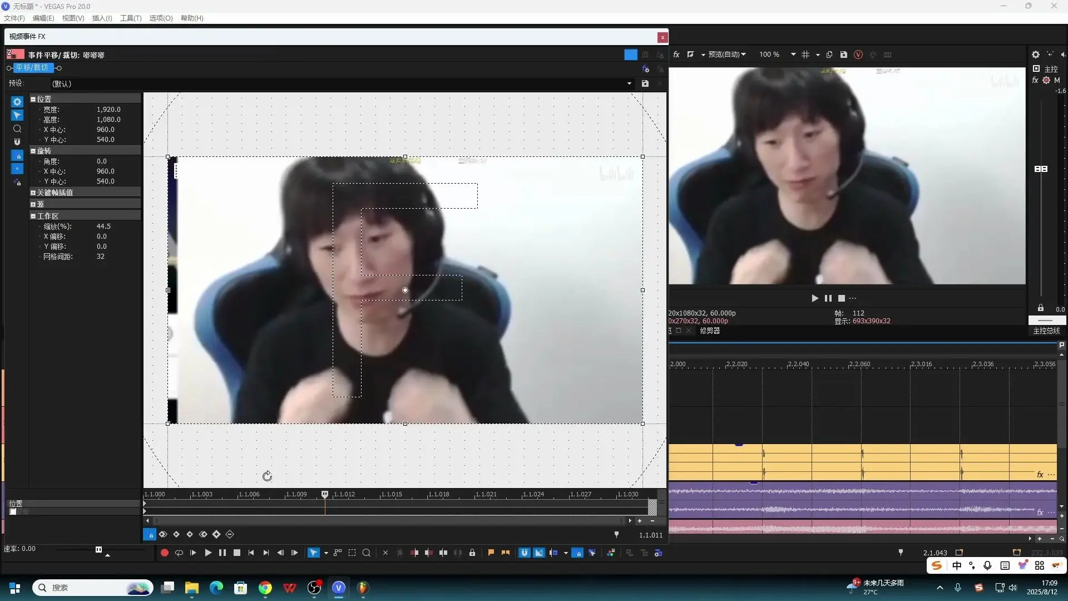The image size is (1068, 601).
Task: Click the Insert Marker orange flag icon
Action: click(491, 553)
